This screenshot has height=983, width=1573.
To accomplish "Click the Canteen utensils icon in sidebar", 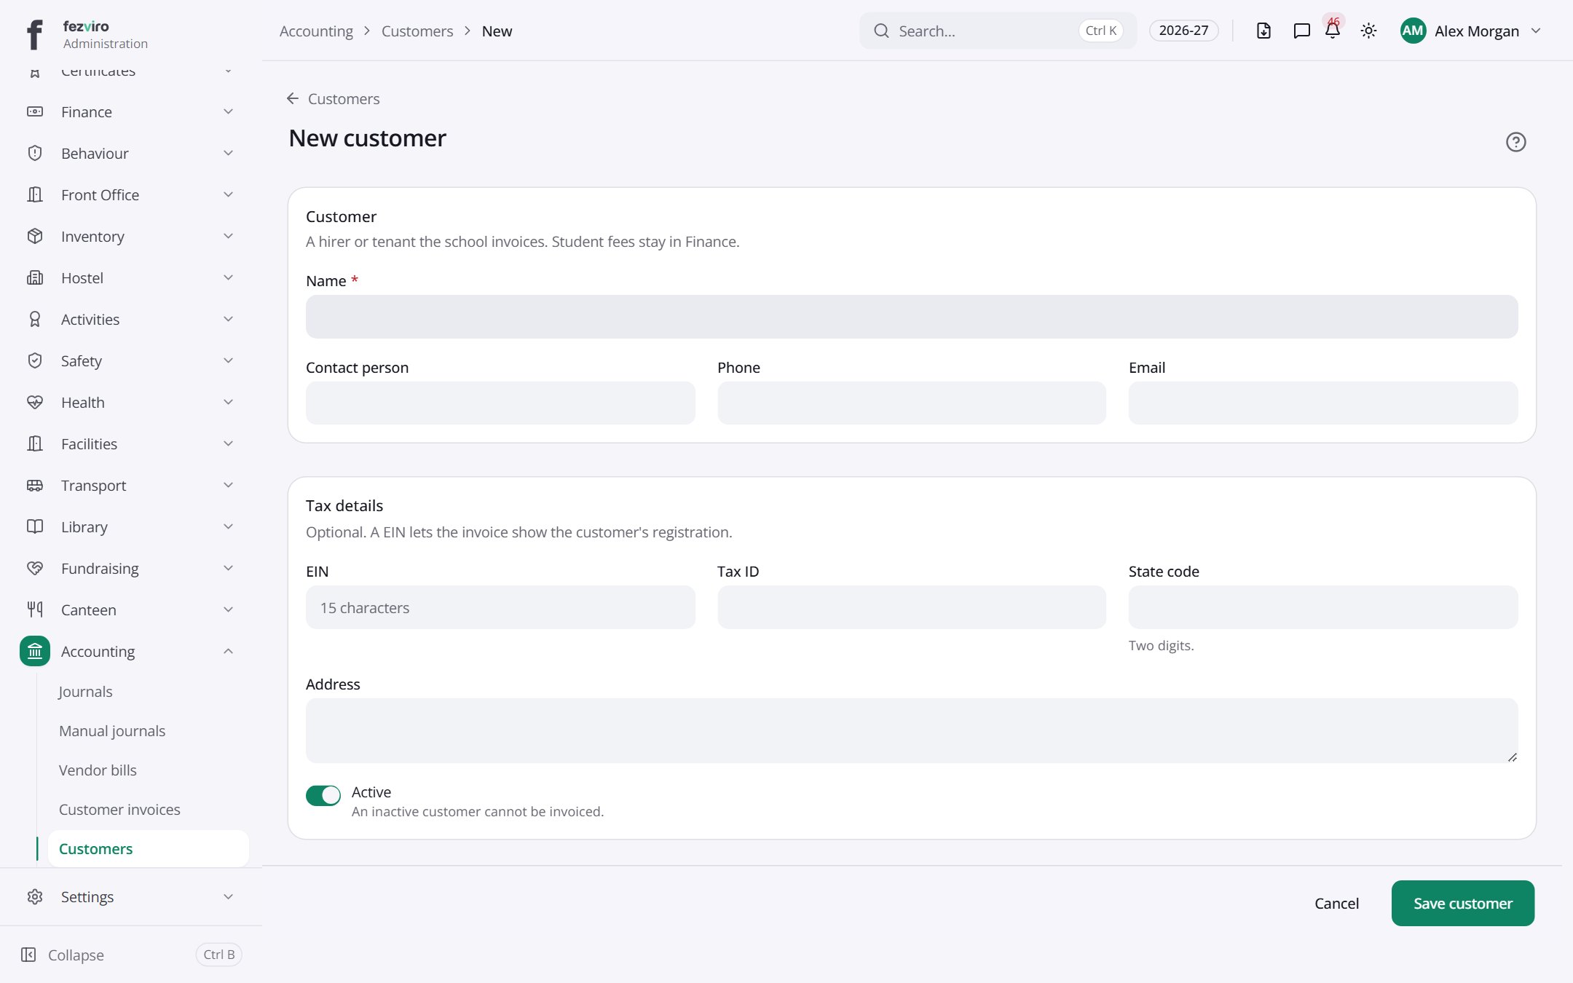I will (x=35, y=609).
